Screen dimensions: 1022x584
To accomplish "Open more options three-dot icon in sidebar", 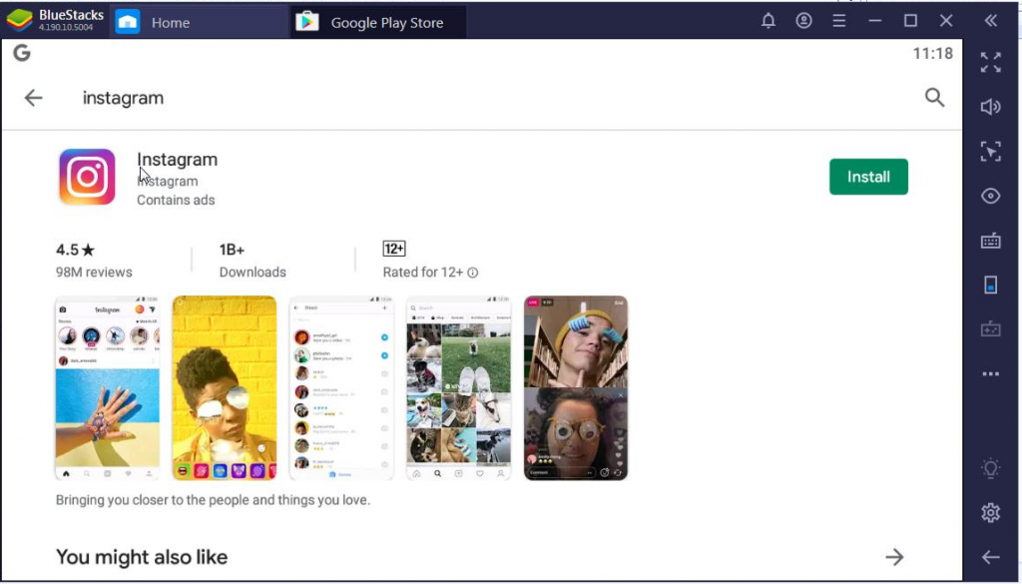I will coord(991,374).
